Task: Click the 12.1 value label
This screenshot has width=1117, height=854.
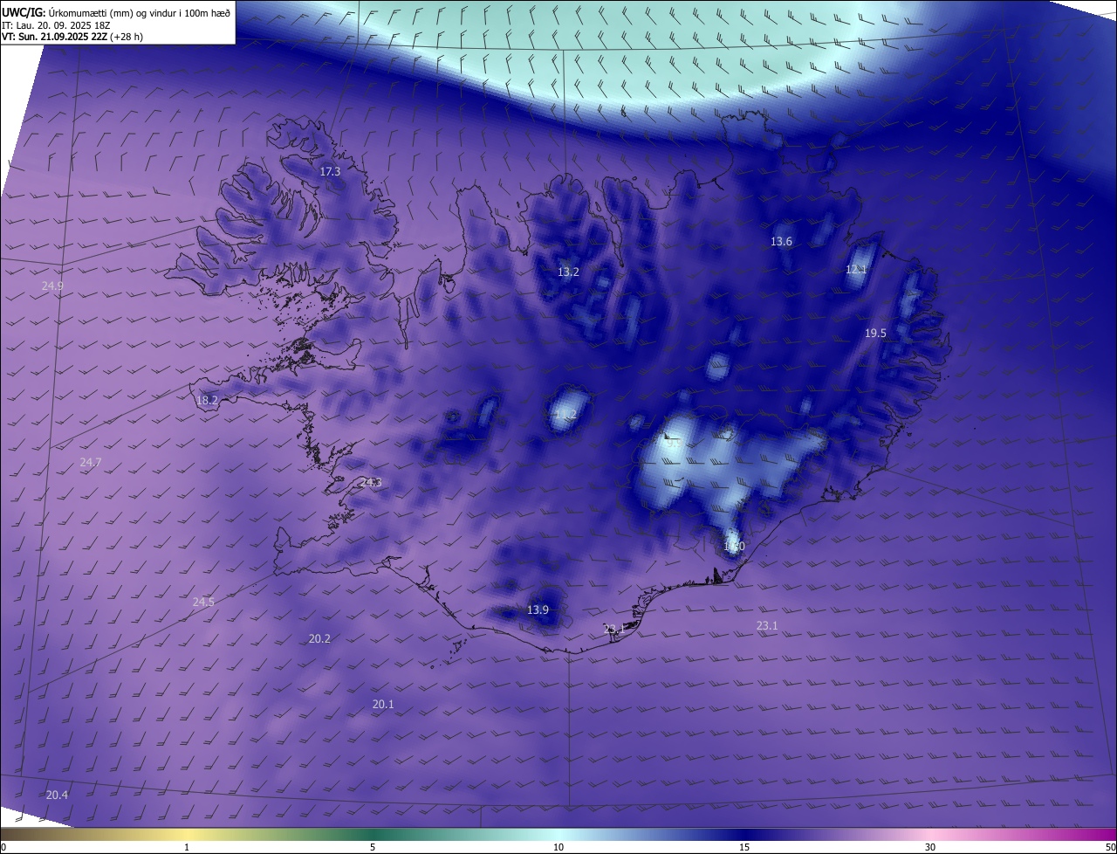Action: tap(856, 270)
